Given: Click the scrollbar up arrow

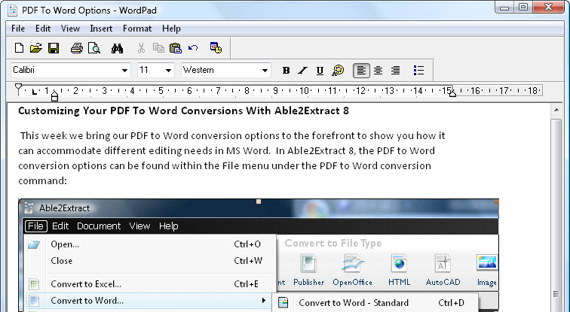Looking at the screenshot, I should [556, 110].
